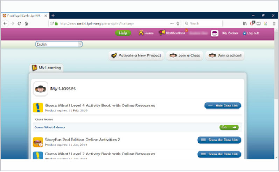Toggle the sidebar view icon
The image size is (279, 172).
click(x=259, y=23)
